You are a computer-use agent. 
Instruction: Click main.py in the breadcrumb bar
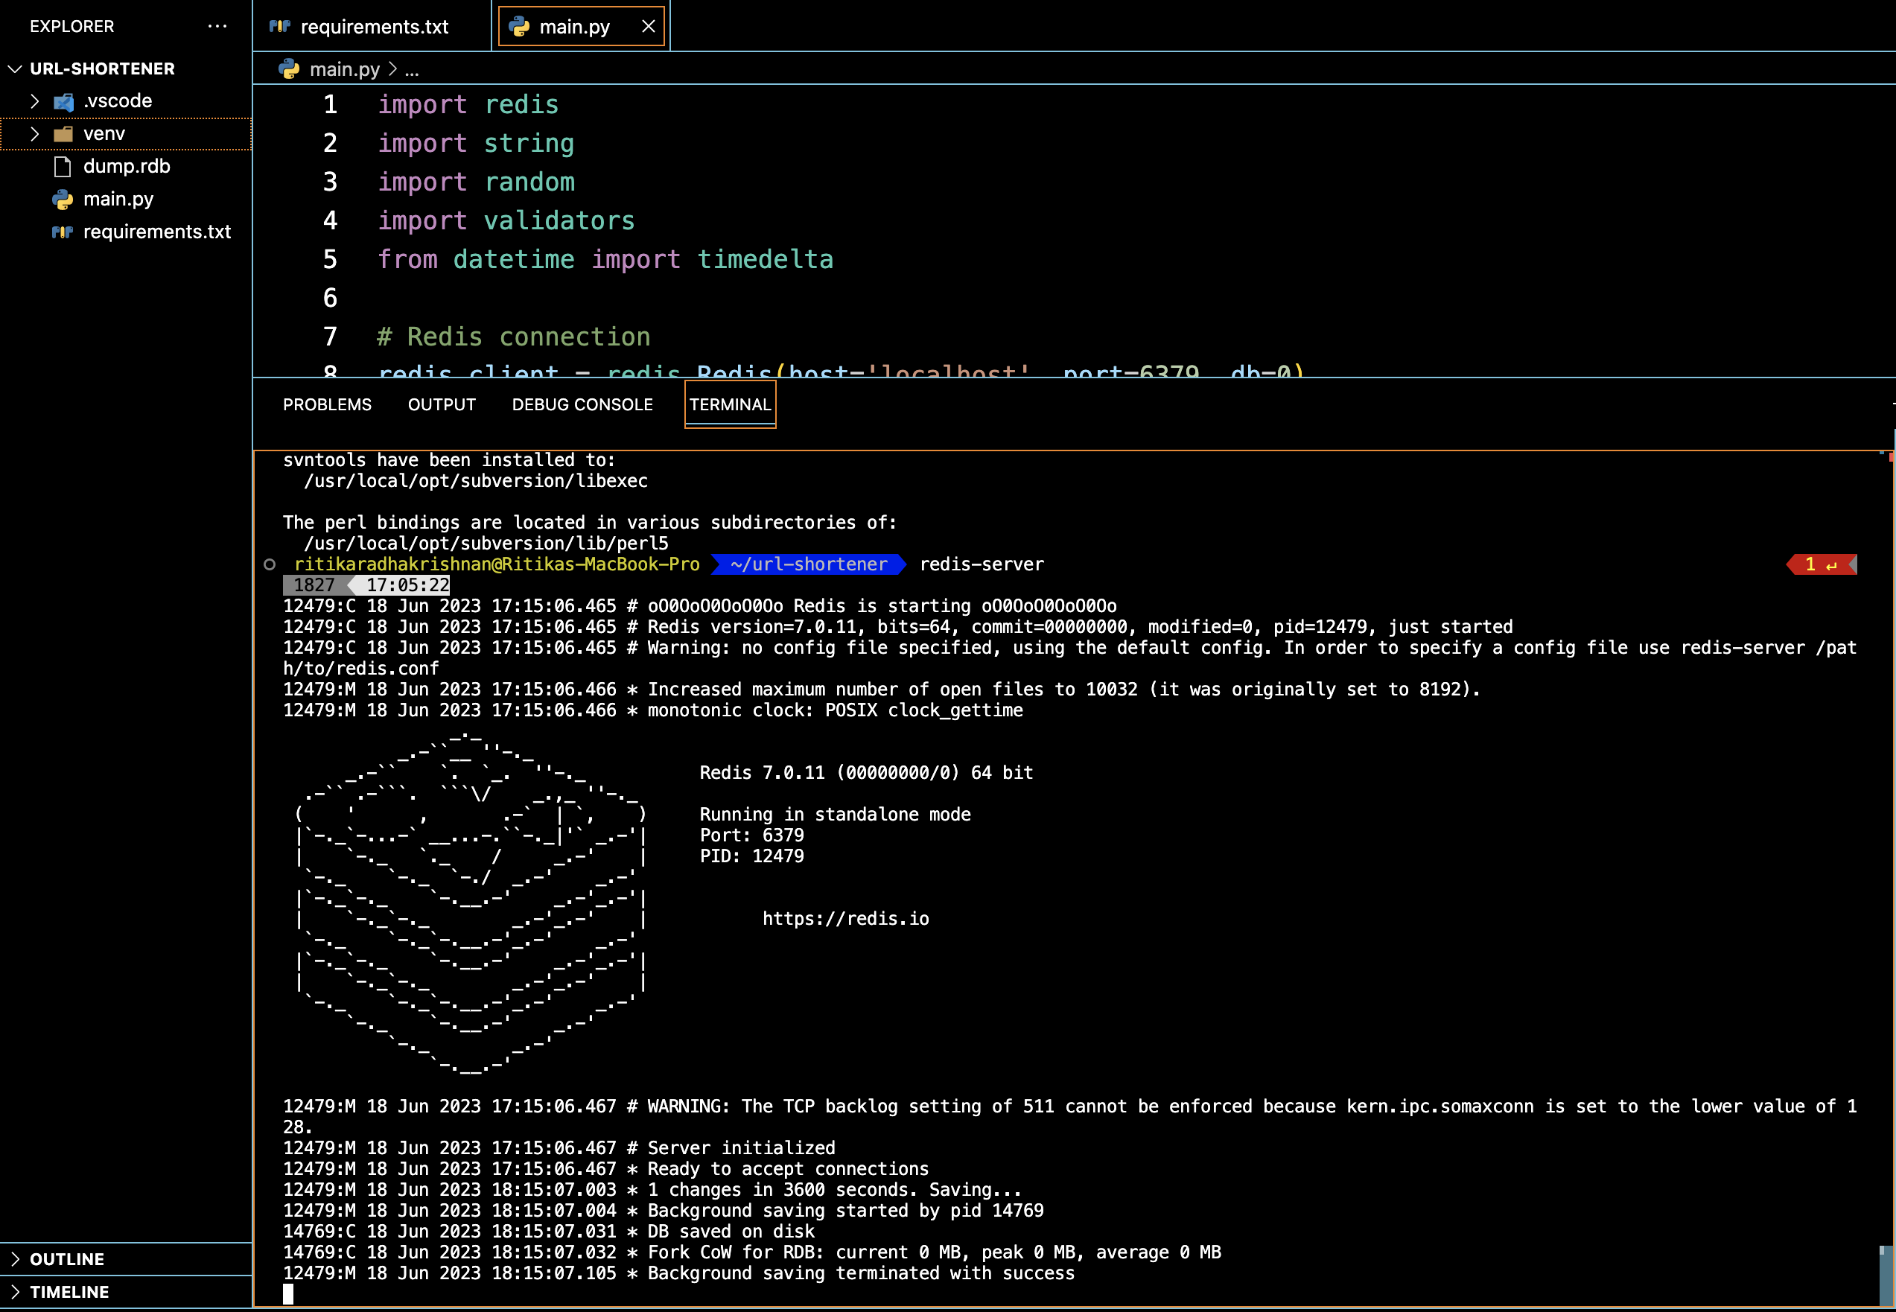(345, 69)
